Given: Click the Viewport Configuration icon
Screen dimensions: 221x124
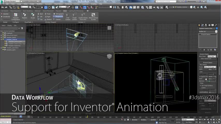Looking at the screenshot, I should [x=16, y=17].
